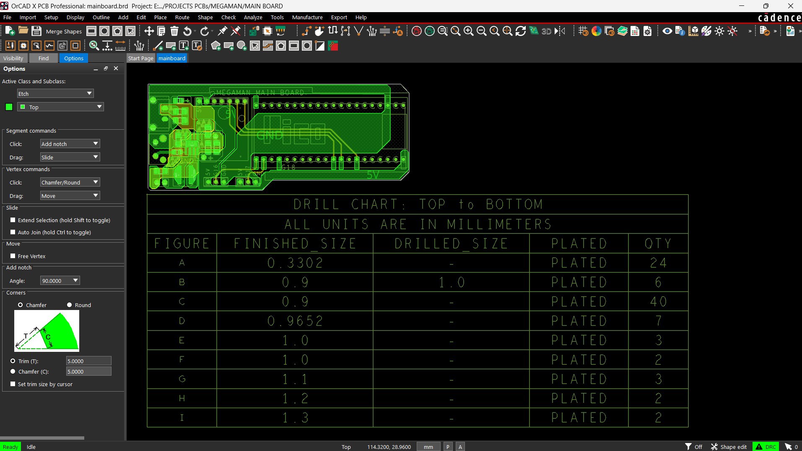Click the Save file toolbar icon

pos(36,31)
